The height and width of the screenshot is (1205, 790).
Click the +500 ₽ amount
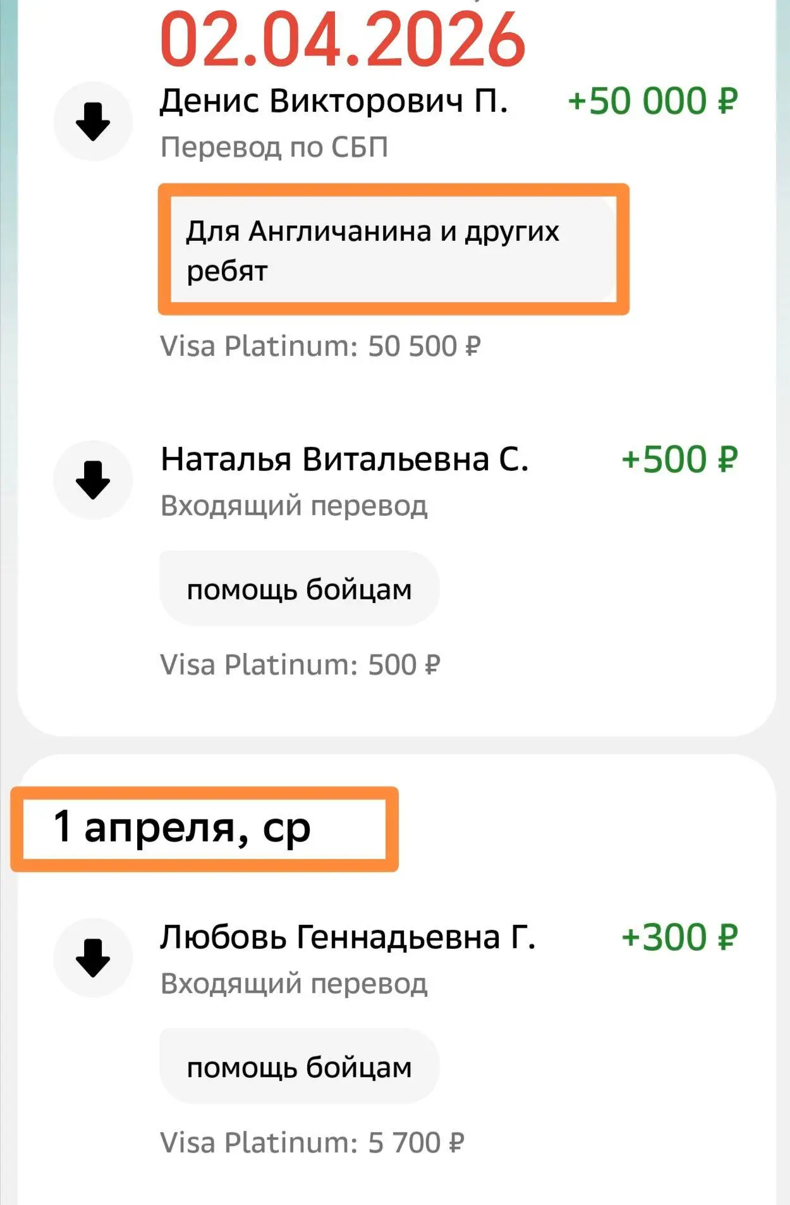tap(679, 460)
